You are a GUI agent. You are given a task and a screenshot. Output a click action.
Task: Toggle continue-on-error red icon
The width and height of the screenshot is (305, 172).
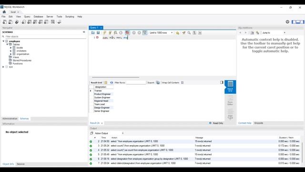127,33
